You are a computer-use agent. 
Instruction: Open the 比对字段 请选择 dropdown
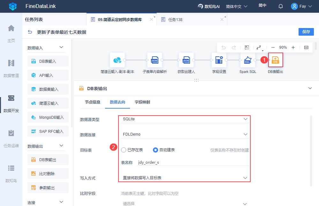(x=185, y=203)
